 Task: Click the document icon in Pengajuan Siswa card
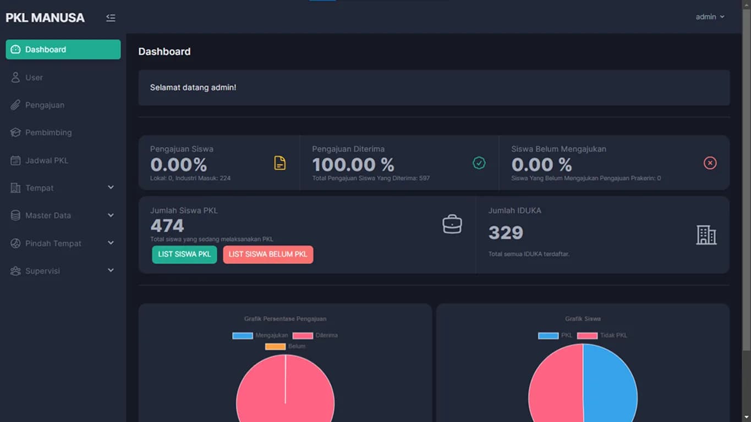tap(279, 163)
